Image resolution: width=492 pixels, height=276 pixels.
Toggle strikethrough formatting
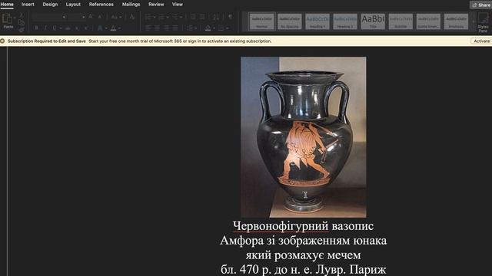pos(68,28)
